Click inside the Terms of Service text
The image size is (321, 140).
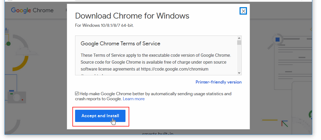coord(155,62)
